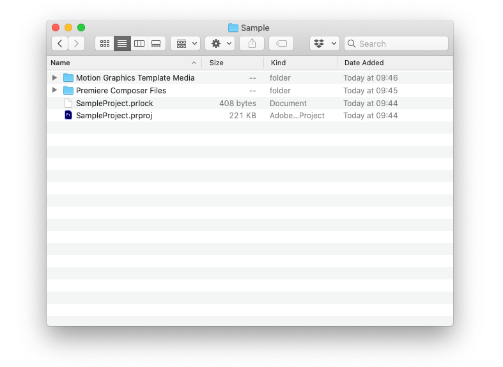503x367 pixels.
Task: Click the Today at 09:45 date
Action: pos(371,91)
